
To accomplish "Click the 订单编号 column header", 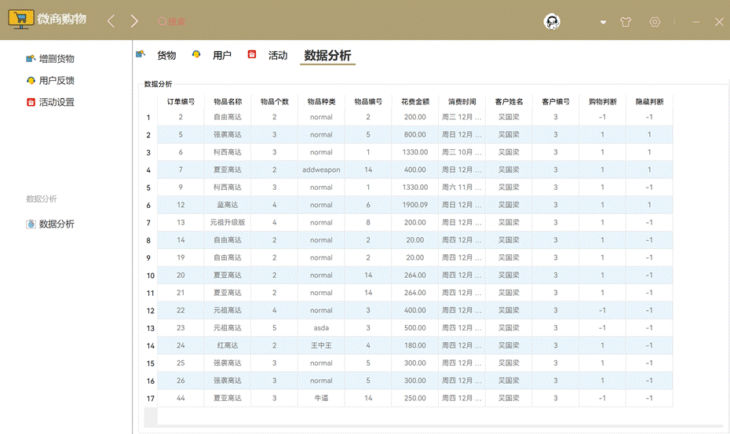I will (x=181, y=102).
